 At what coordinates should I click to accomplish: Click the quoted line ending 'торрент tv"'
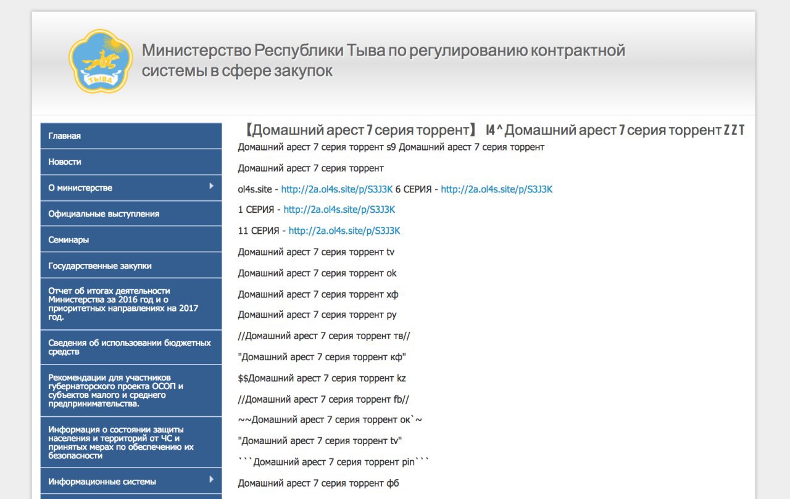pyautogui.click(x=320, y=440)
